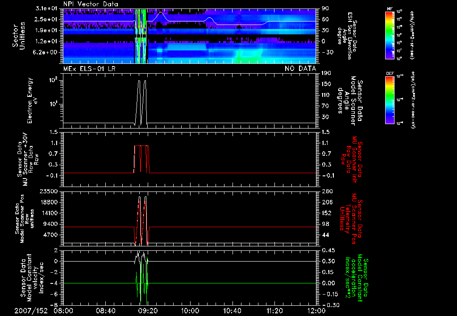
Task: Click the 3.1e+01 sector tick label
Action: click(x=46, y=8)
